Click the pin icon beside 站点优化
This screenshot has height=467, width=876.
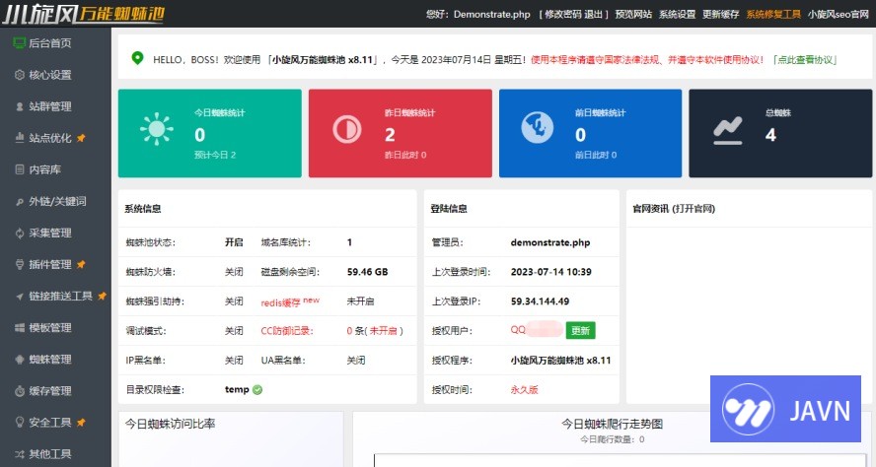point(81,138)
